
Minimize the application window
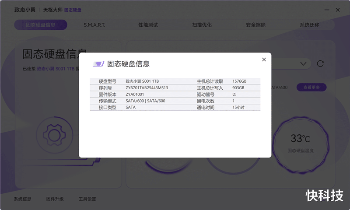[x=327, y=10]
